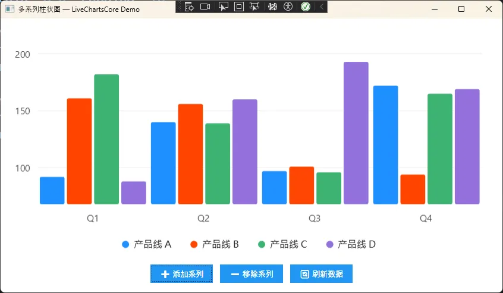Screen dimensions: 503x293
Task: Open accessibility checker person icon
Action: coord(288,7)
